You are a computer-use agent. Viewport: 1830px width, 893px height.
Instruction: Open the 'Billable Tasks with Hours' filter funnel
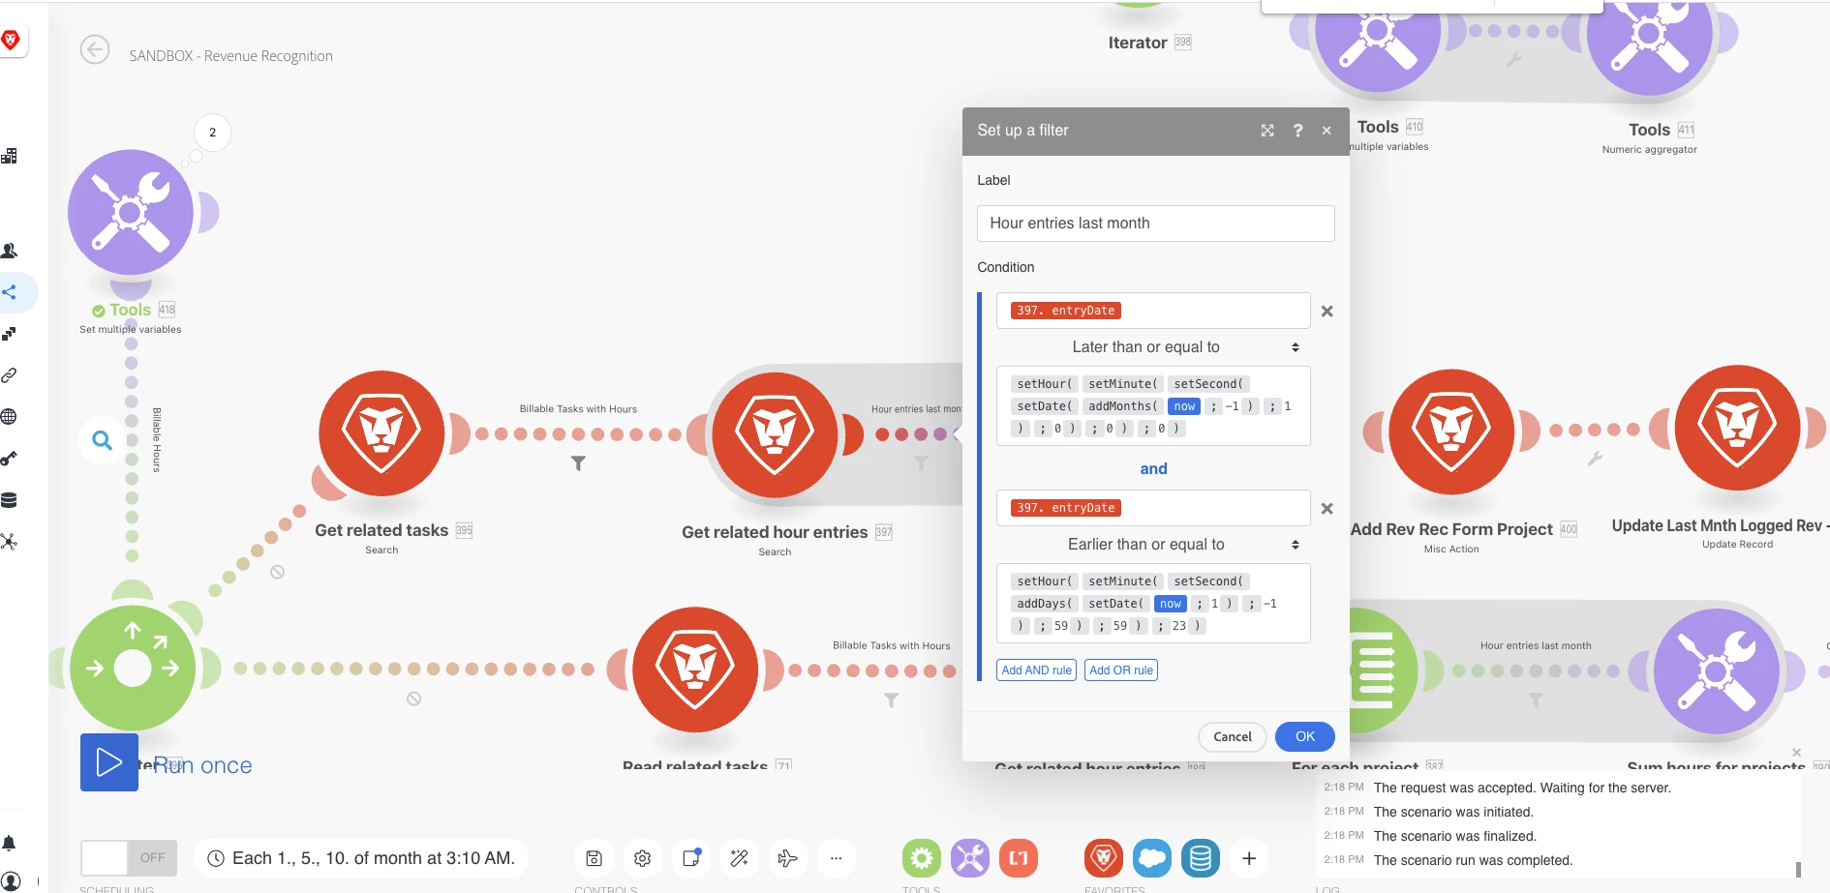578,463
